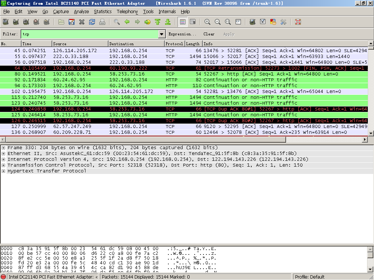374x280 pixels.
Task: Go back in packet history
Action: pos(127,22)
